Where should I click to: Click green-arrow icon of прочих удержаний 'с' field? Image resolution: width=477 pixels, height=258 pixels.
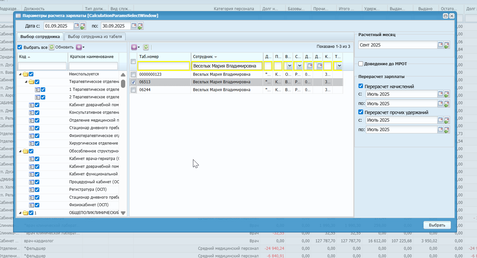tap(447, 120)
